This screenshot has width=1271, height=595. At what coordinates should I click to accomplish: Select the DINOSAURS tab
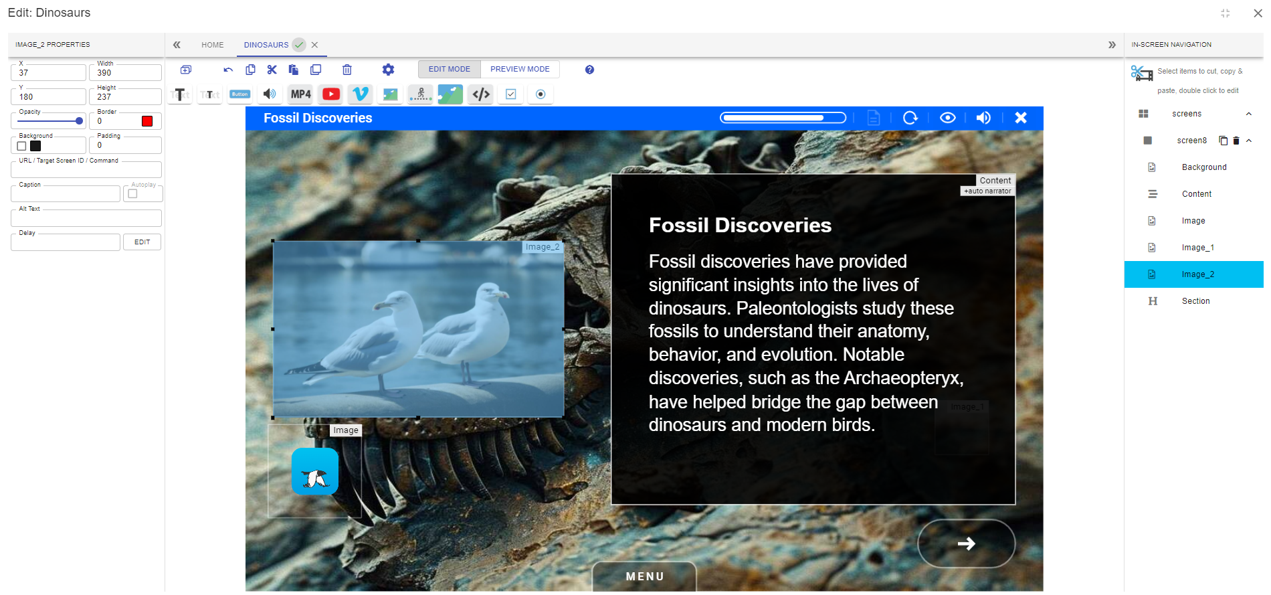coord(266,45)
